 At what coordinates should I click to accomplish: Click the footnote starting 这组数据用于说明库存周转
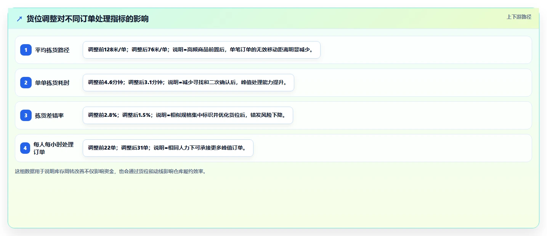[111, 171]
